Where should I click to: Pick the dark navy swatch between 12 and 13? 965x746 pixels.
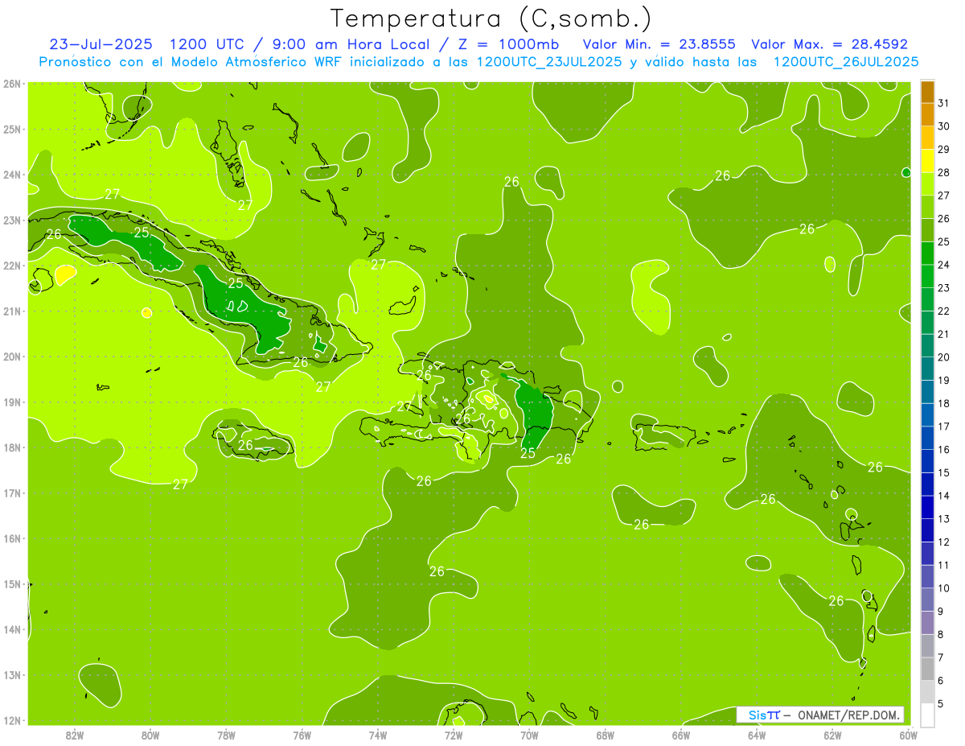pyautogui.click(x=927, y=530)
